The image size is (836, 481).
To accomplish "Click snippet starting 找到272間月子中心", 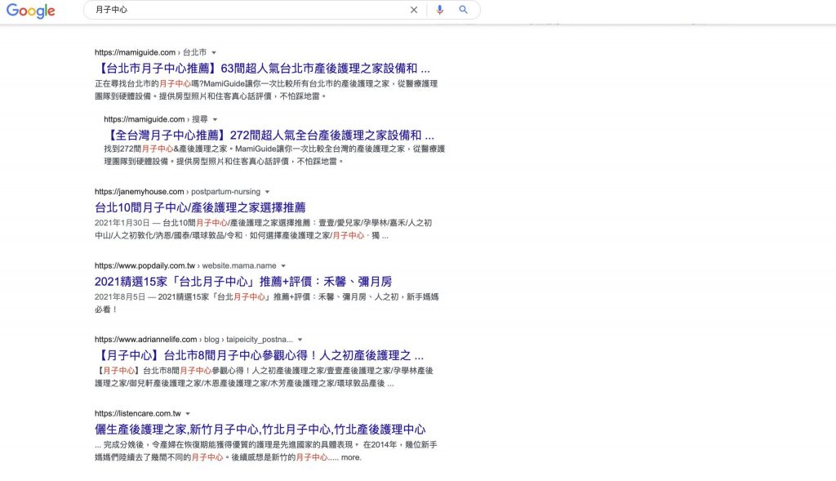I will [274, 155].
